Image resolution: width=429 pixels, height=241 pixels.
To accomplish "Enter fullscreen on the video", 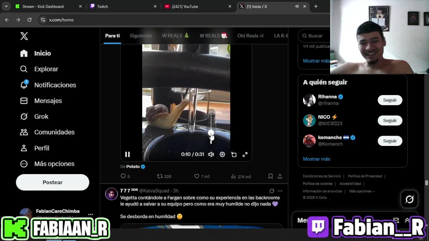I will coord(245,154).
